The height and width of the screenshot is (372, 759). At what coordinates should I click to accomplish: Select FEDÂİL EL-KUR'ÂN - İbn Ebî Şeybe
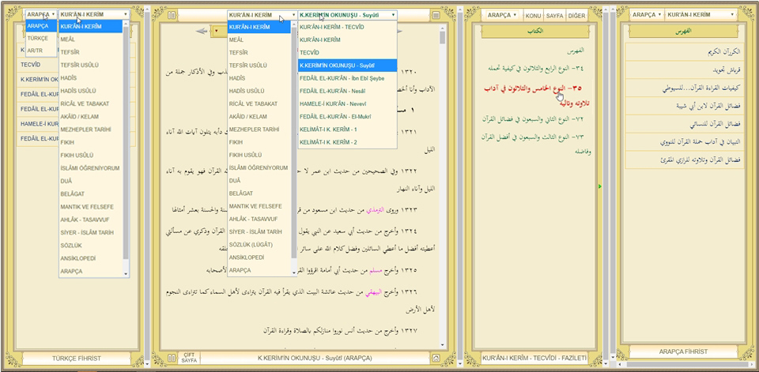[x=348, y=78]
